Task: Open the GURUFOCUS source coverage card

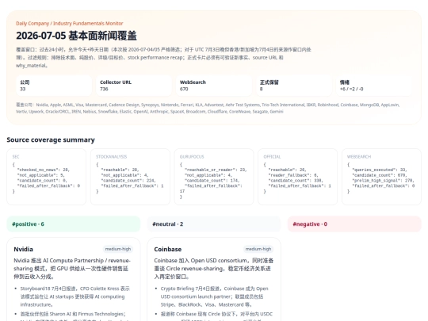Action: tap(214, 177)
